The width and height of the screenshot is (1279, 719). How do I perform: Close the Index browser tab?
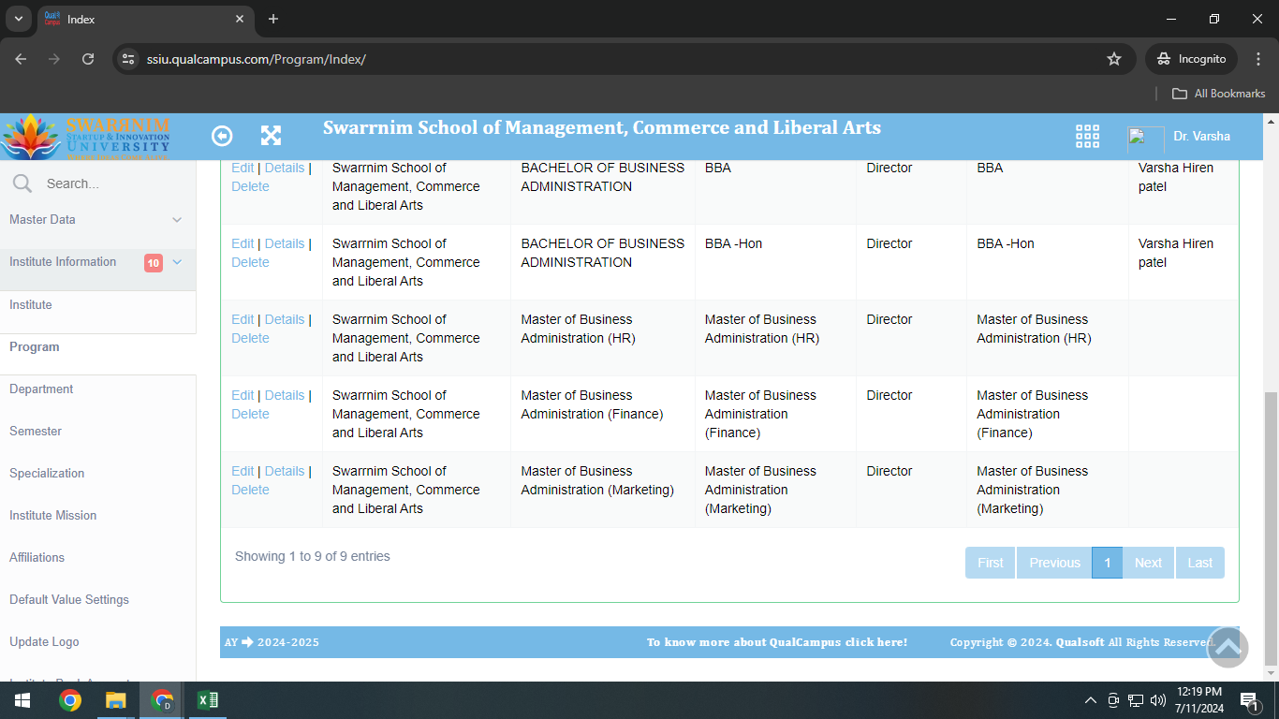[x=240, y=19]
